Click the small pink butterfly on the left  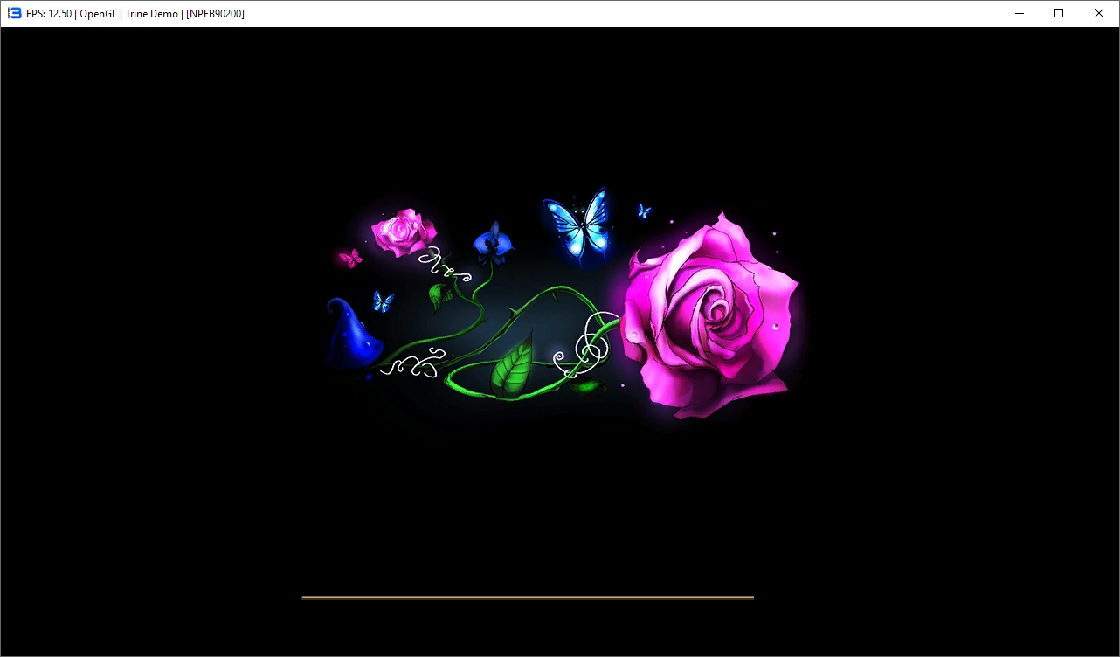(350, 258)
